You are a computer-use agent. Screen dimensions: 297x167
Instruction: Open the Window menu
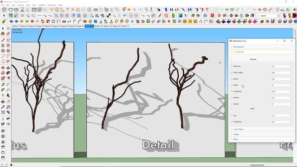click(x=42, y=5)
